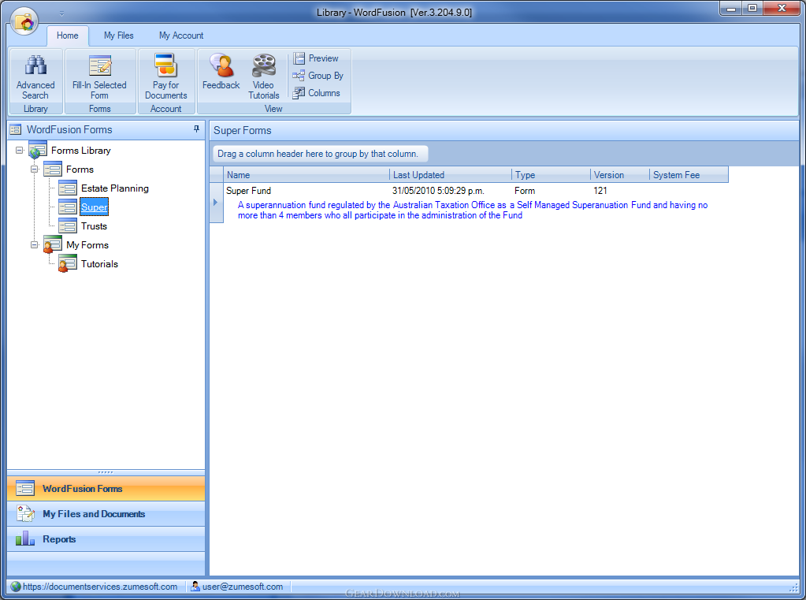Click the Tutorials user form icon

click(x=68, y=264)
